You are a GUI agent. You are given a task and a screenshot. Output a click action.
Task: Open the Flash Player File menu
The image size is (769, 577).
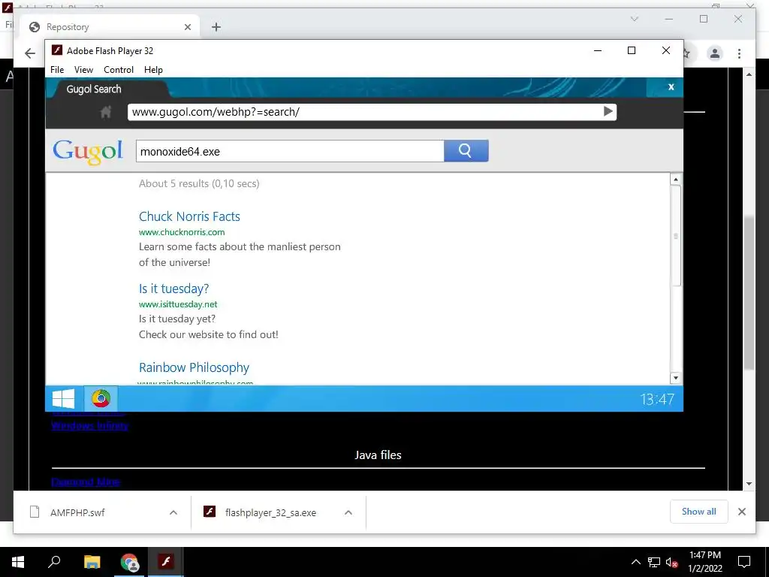point(57,70)
